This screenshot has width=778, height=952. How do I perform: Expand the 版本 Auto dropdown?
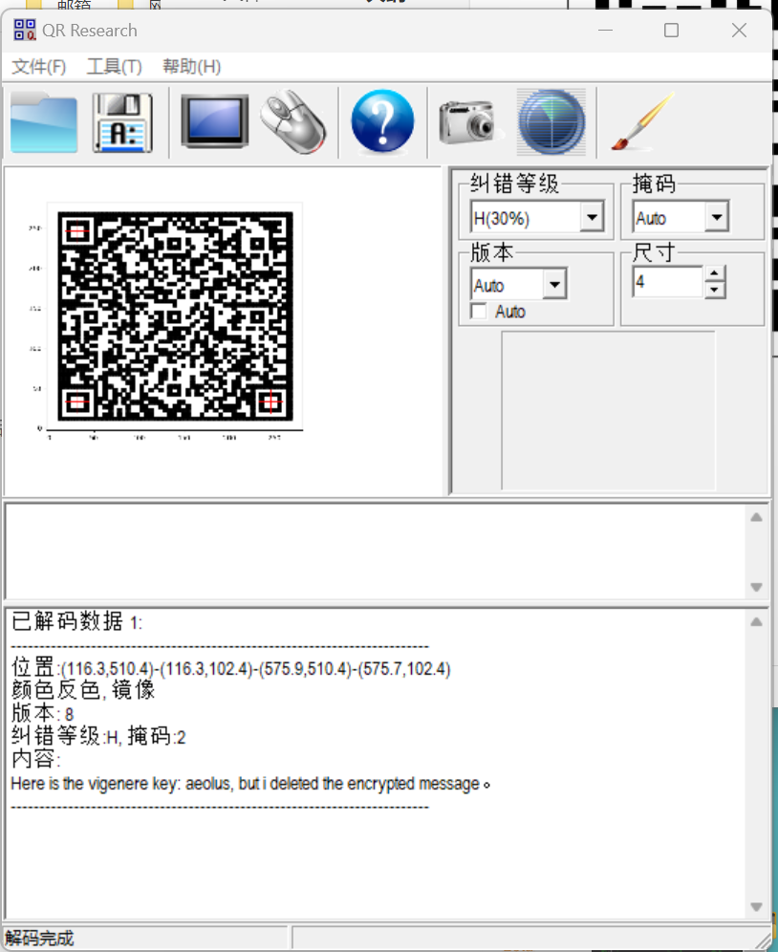click(554, 284)
